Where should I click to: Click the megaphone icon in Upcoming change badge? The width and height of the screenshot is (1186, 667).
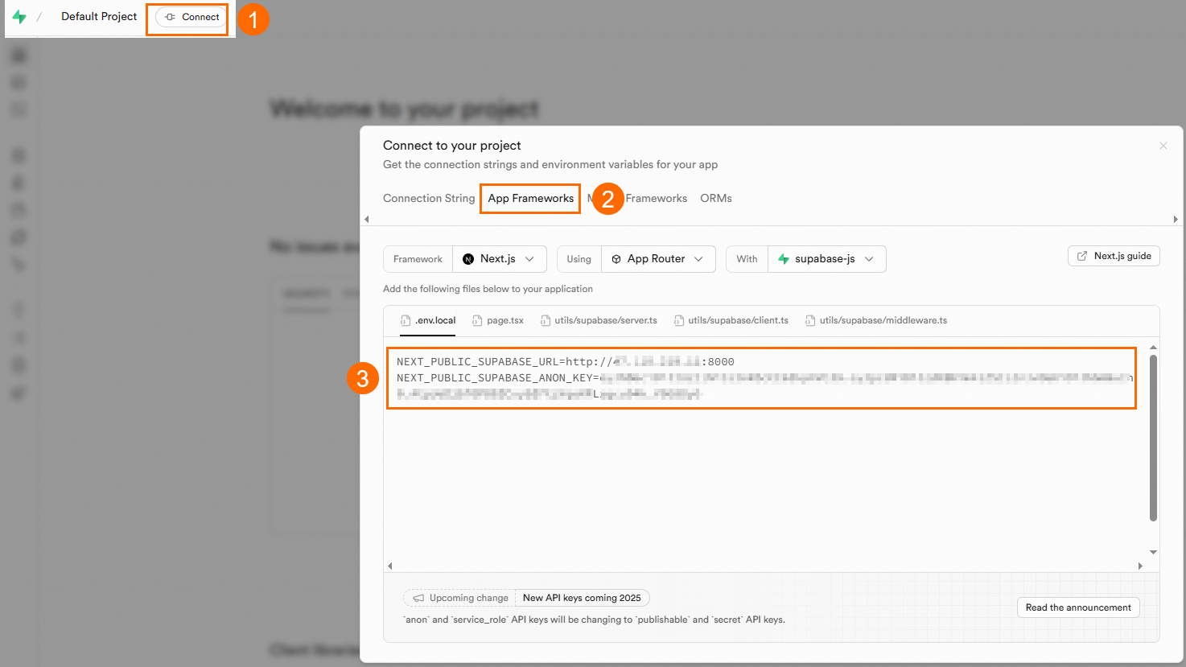[418, 598]
